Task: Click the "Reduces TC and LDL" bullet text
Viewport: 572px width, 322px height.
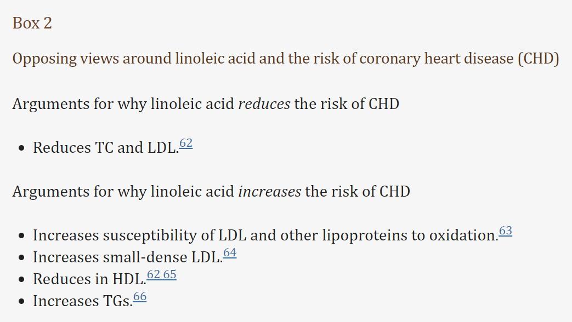Action: [105, 147]
